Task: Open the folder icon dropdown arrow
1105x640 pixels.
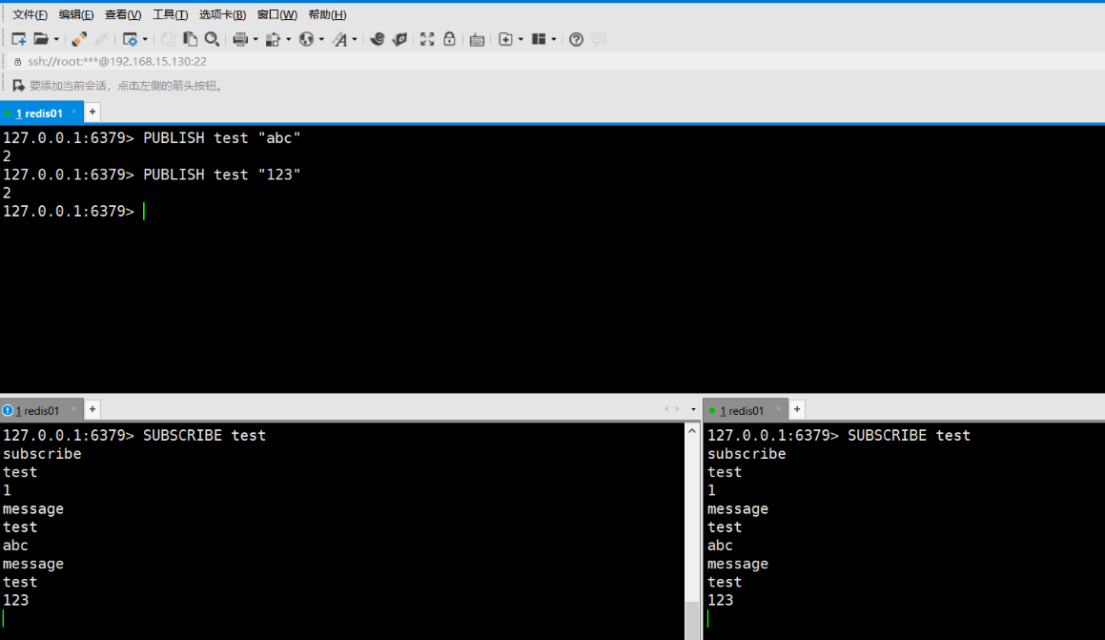Action: coord(56,40)
